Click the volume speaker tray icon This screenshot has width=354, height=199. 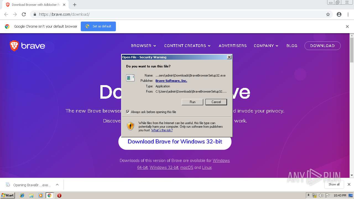point(321,195)
